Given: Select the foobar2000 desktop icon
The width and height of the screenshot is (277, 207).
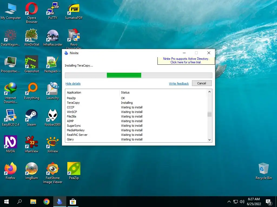Looking at the screenshot, I should pos(52,118).
